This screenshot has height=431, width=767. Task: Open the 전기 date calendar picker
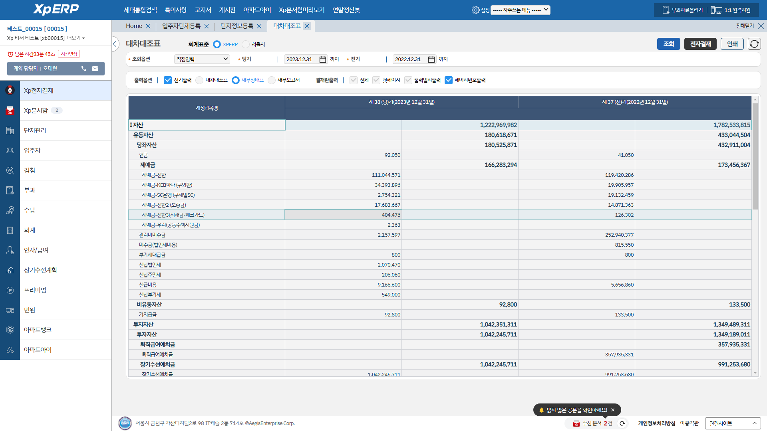[431, 59]
